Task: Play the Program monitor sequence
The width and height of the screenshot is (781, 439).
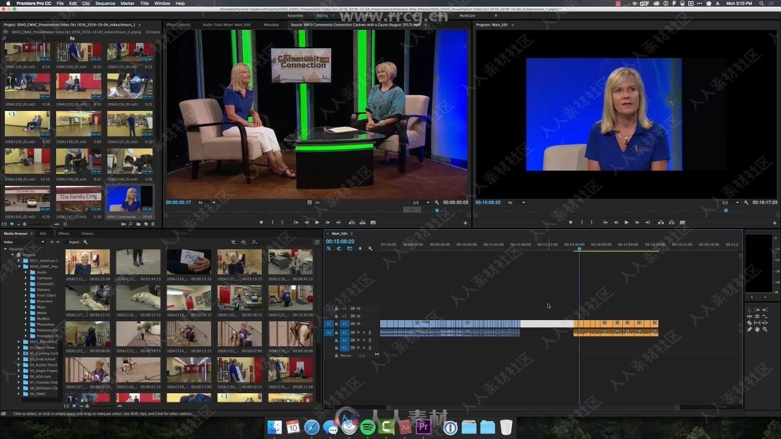Action: click(x=626, y=223)
